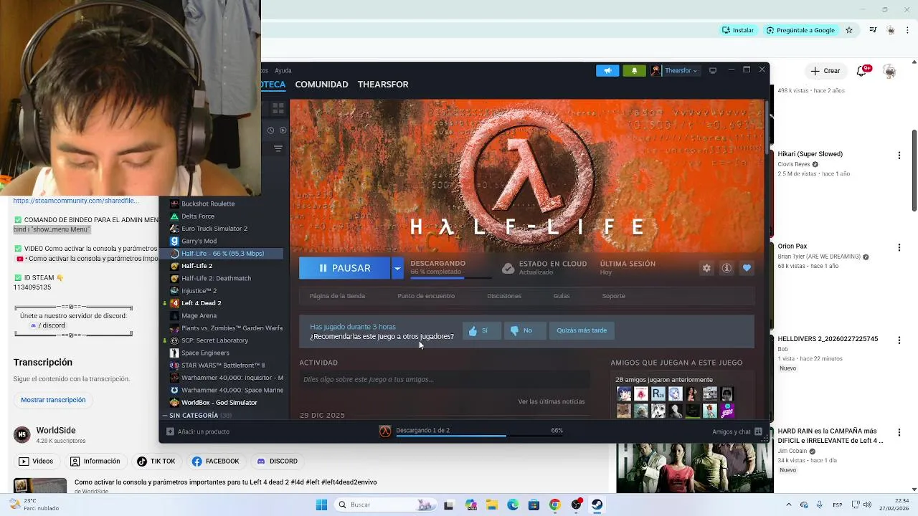Open Punto de encuentro tab
Viewport: 918px width, 516px height.
pyautogui.click(x=426, y=296)
